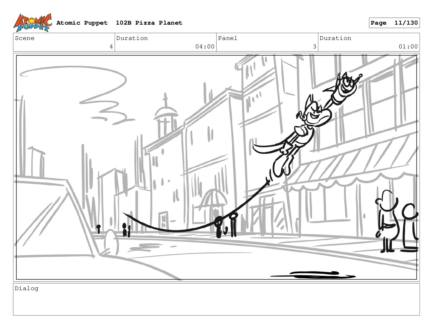Click the scene duration value '04:00'
This screenshot has height=335, width=433.
[x=205, y=47]
